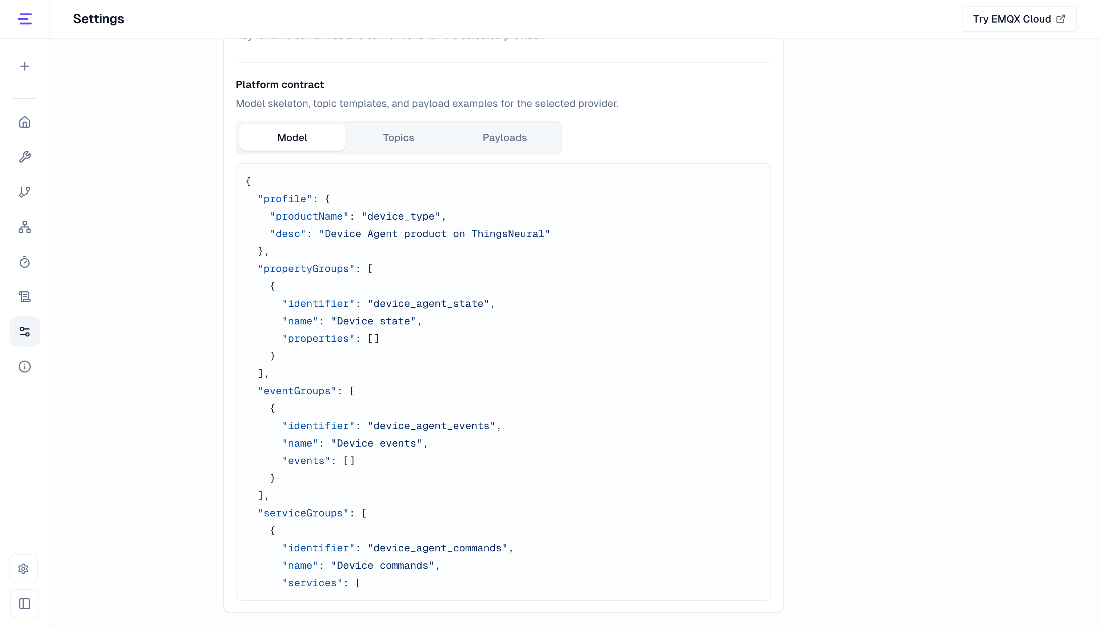Open the scroll logs icon

[24, 297]
